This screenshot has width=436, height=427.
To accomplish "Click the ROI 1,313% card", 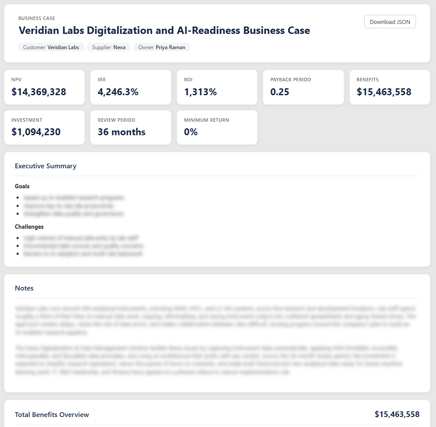I will point(217,87).
